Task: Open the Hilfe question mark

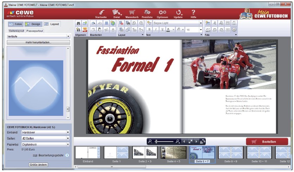Action: pos(193,13)
